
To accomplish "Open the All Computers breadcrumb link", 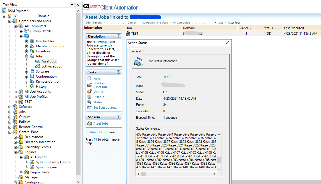I will coord(182,23).
